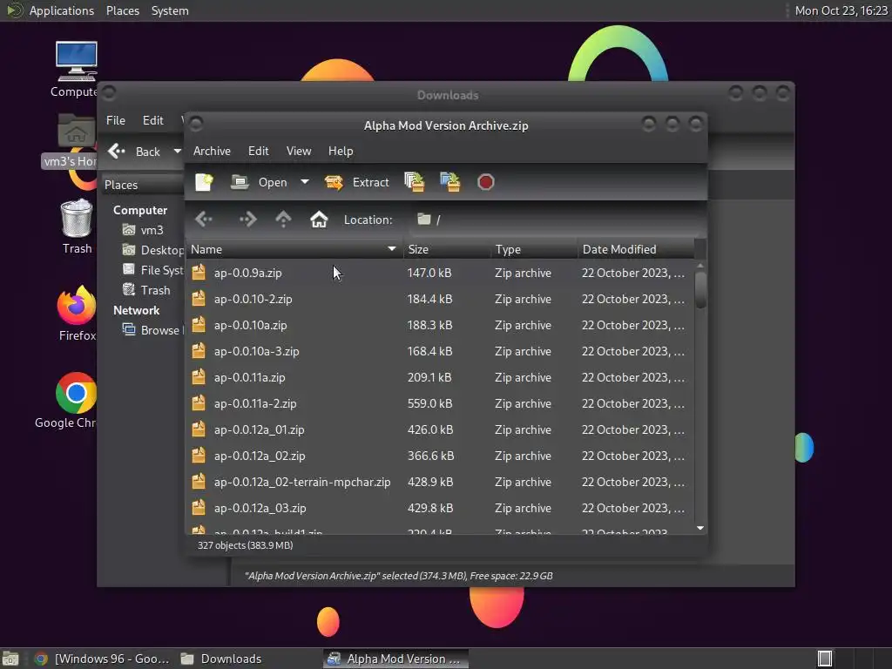Viewport: 892px width, 669px height.
Task: Click the scrollbar up arrow in file list
Action: (x=700, y=266)
